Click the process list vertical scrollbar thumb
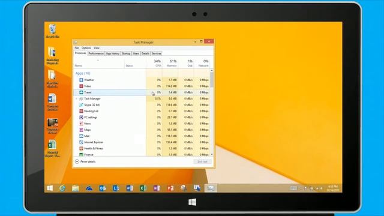 [212, 80]
